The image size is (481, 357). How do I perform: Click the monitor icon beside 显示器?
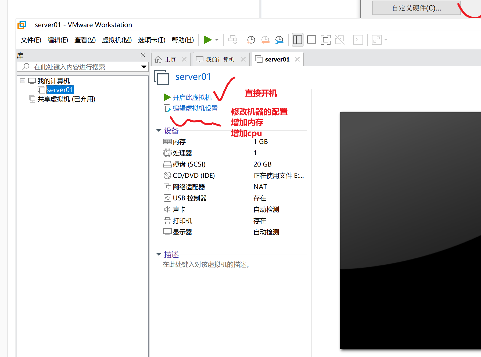click(x=167, y=232)
